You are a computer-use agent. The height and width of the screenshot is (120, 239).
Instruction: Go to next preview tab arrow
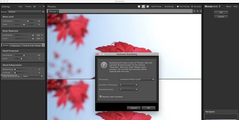click(197, 11)
